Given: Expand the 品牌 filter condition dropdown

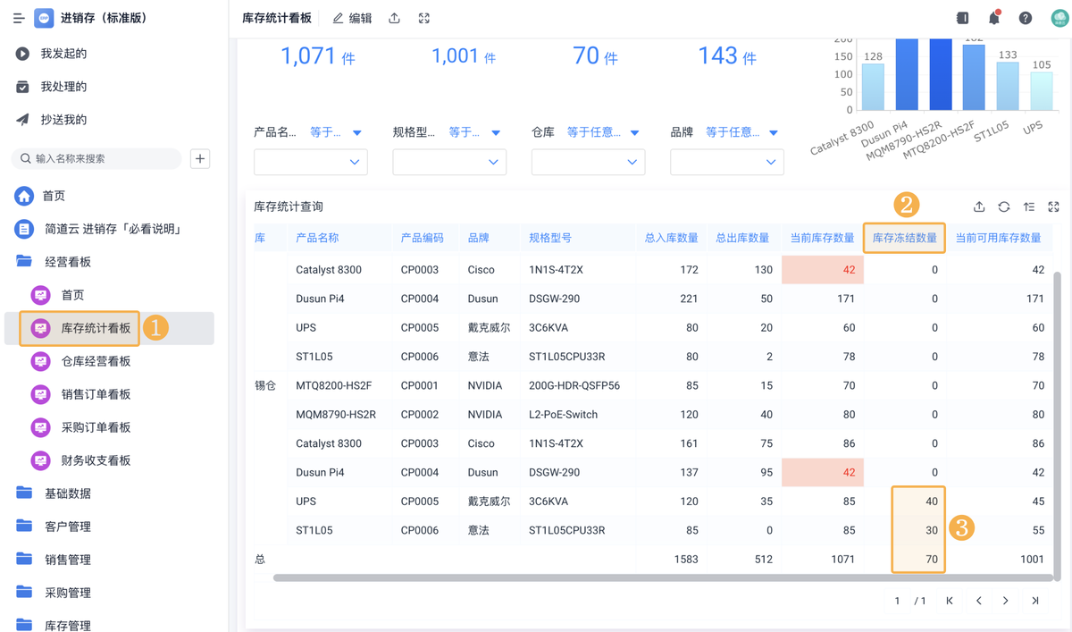Looking at the screenshot, I should 741,132.
